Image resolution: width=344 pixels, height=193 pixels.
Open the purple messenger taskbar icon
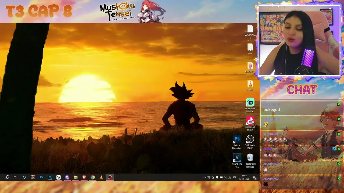click(67, 177)
